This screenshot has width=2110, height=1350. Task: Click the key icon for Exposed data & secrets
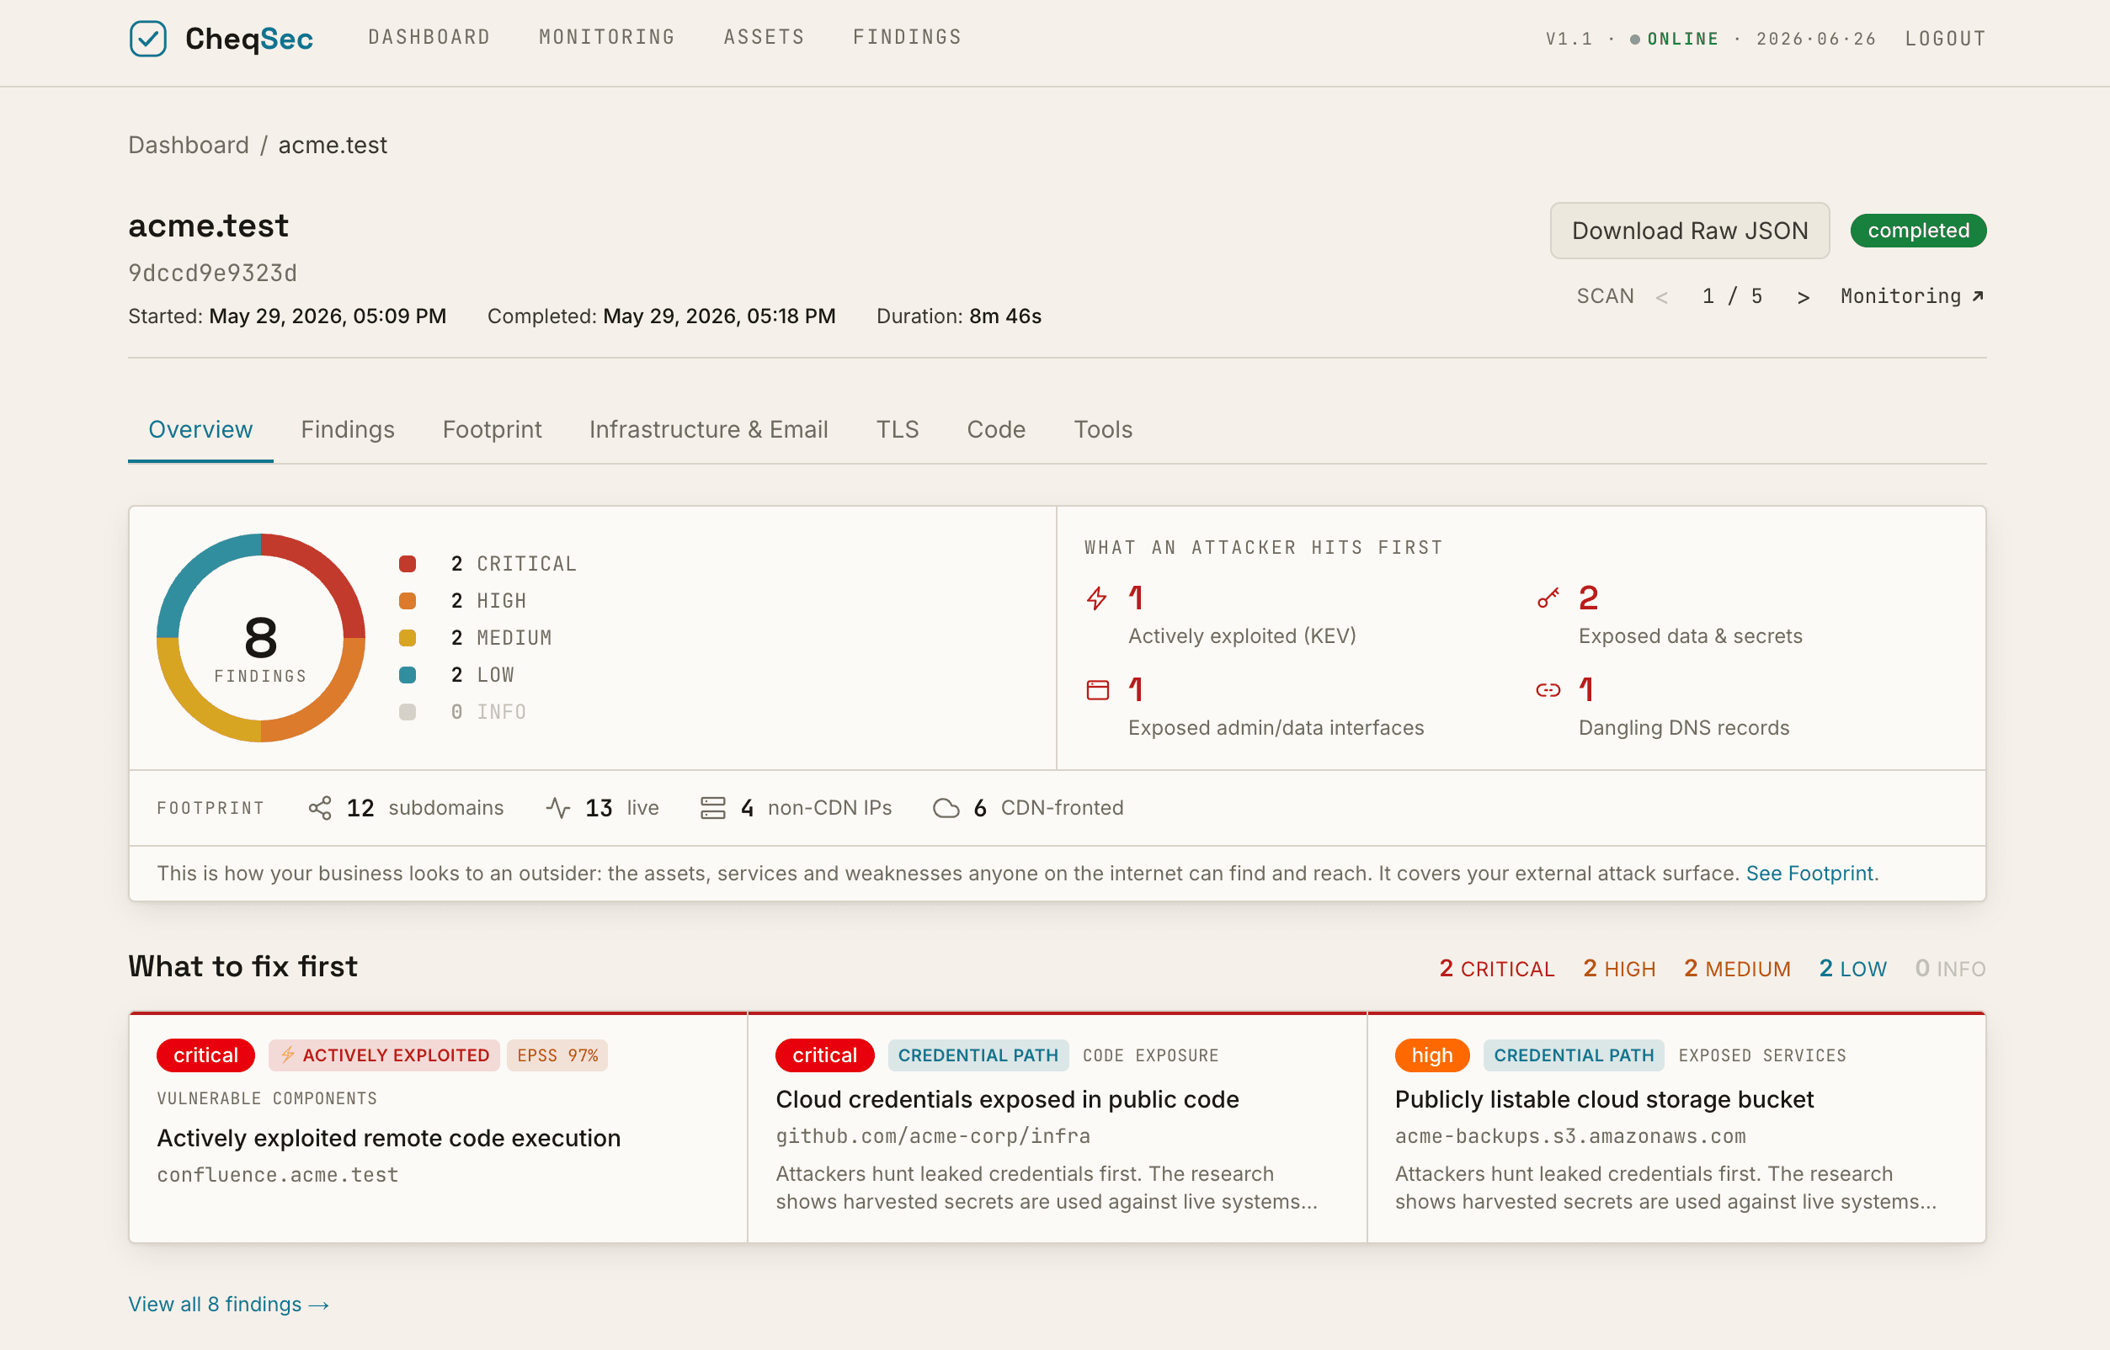click(1548, 598)
